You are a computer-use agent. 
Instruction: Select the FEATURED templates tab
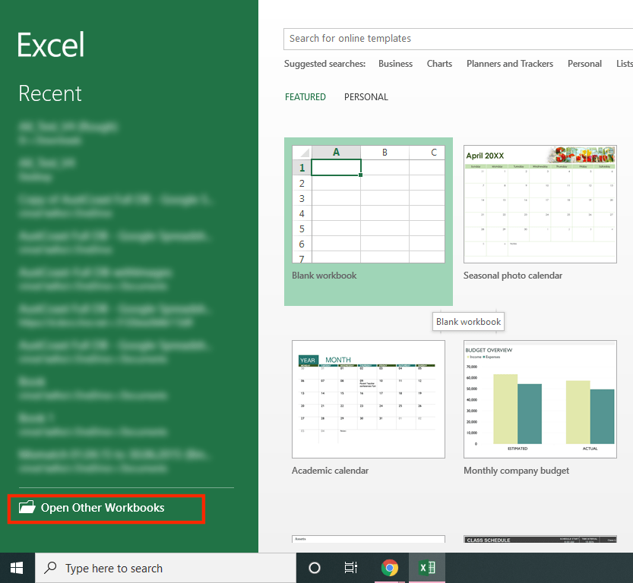pos(305,96)
